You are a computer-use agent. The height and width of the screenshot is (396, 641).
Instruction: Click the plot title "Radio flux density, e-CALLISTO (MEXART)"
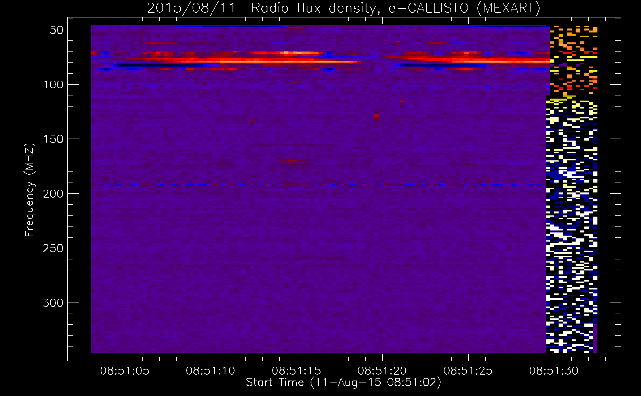point(395,8)
